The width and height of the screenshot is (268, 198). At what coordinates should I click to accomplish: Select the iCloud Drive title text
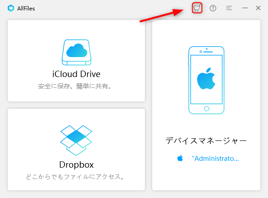(76, 74)
